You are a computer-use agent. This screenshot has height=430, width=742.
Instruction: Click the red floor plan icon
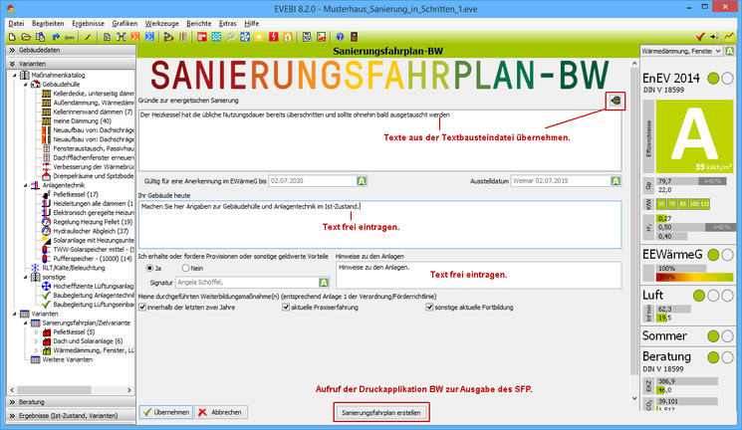click(x=202, y=37)
